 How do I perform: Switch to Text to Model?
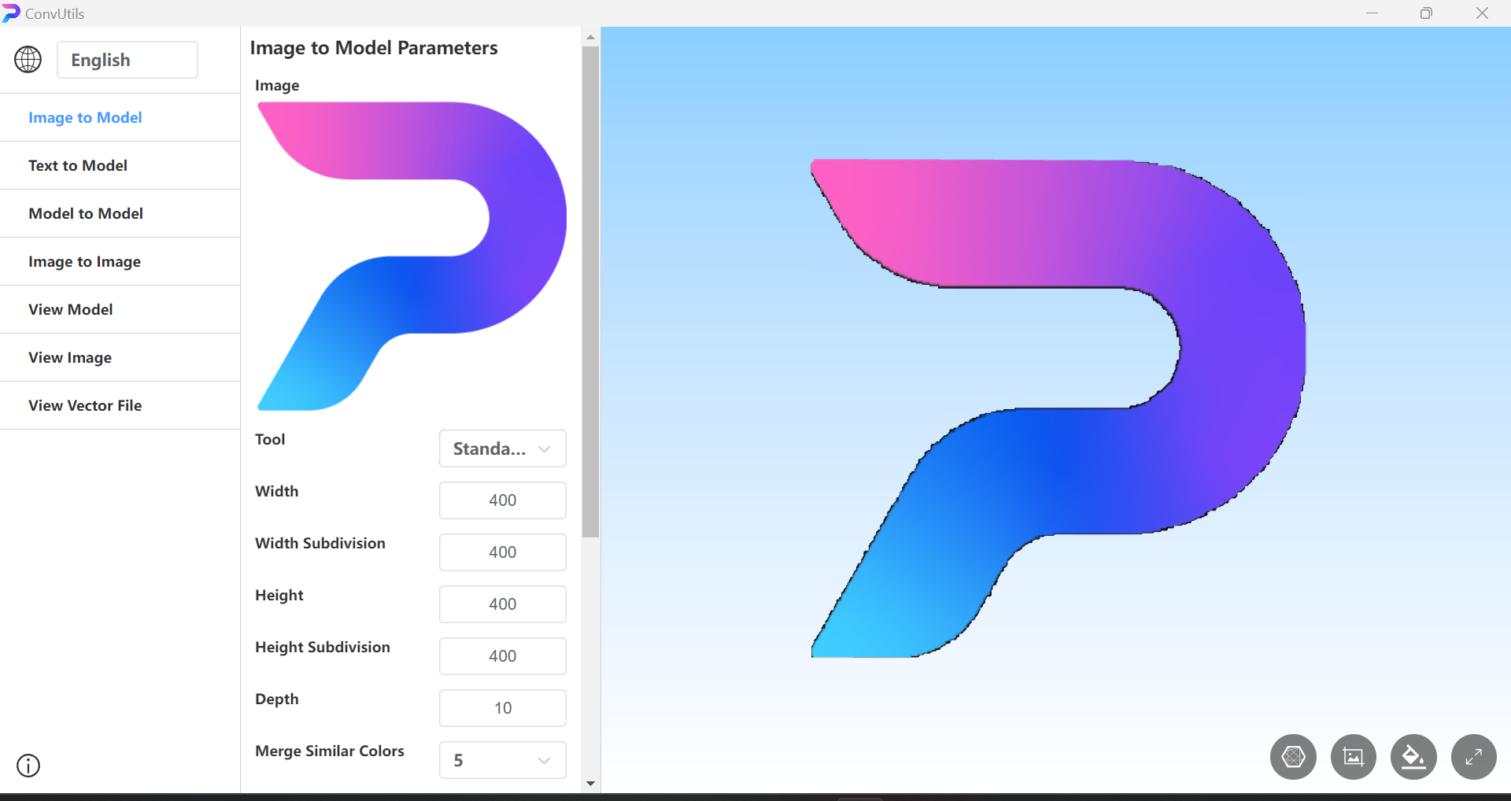[78, 165]
